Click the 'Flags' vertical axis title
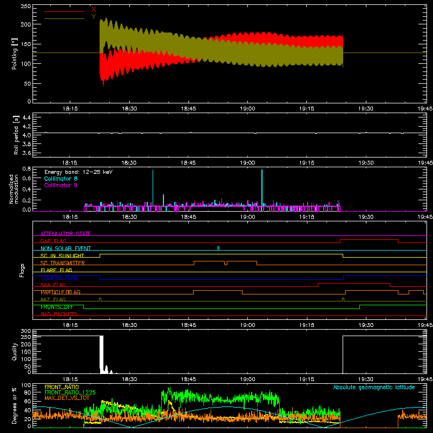This screenshot has height=433, width=433. pos(22,270)
